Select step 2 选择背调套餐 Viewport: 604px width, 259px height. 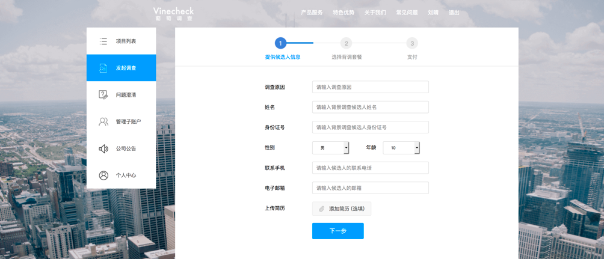[x=346, y=43]
